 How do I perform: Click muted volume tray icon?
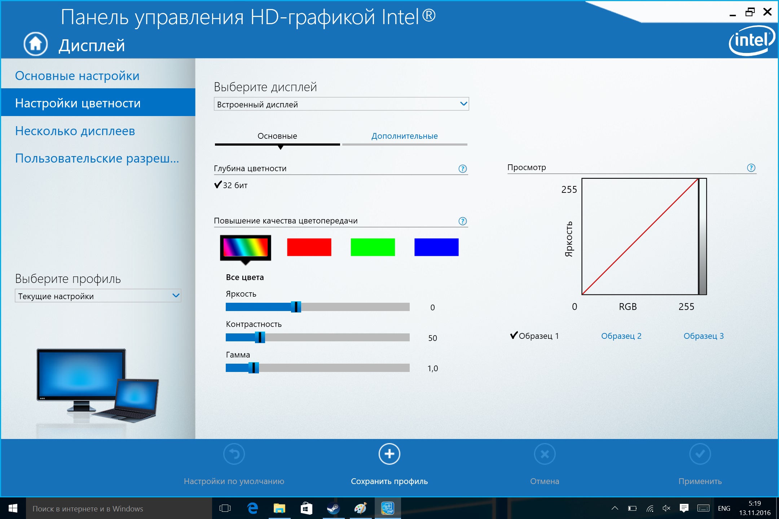point(666,508)
